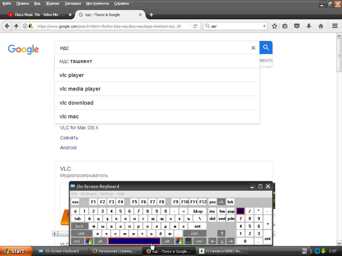Open the Android link
The height and width of the screenshot is (256, 342).
(x=68, y=148)
